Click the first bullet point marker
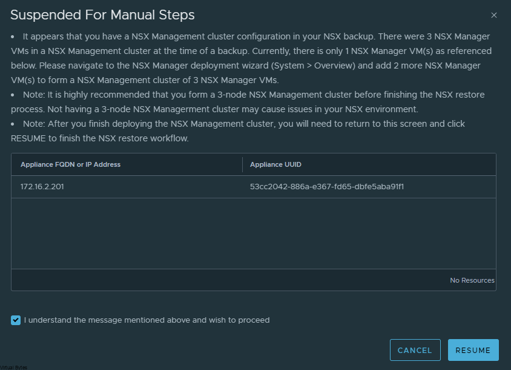 (x=13, y=37)
